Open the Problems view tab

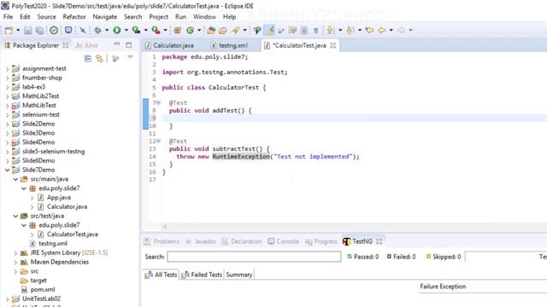162,241
